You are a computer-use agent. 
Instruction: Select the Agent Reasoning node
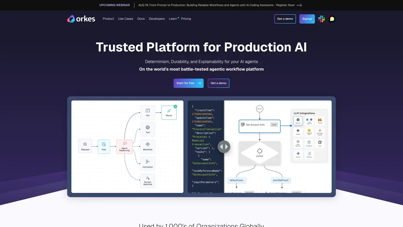coord(124,147)
